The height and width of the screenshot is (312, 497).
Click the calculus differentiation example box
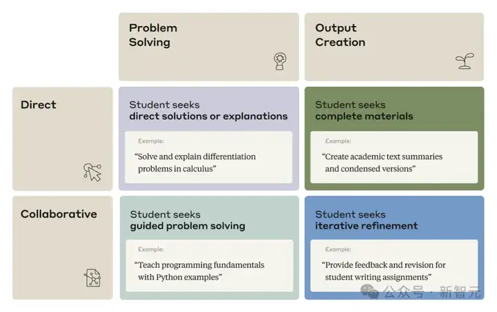click(x=208, y=157)
